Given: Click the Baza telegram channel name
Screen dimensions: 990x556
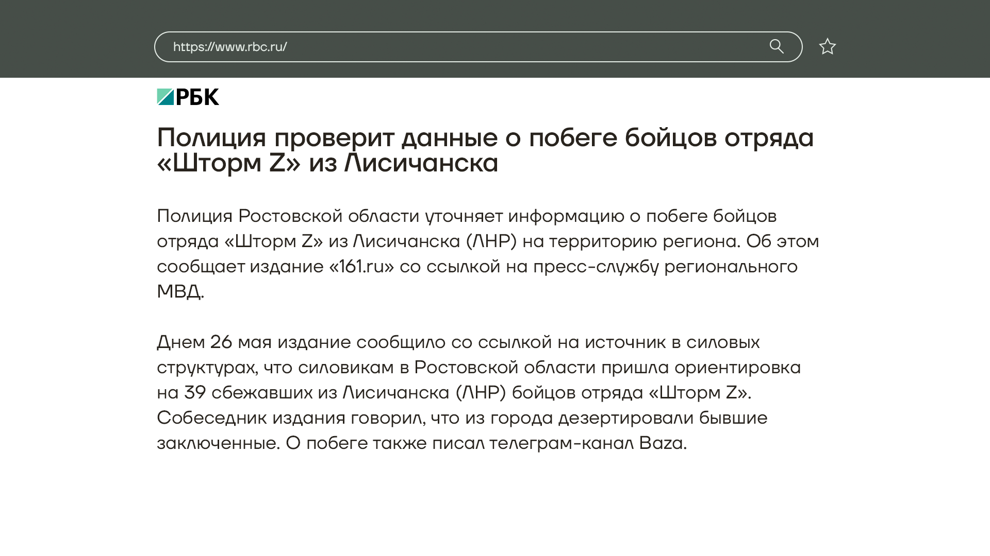Looking at the screenshot, I should point(662,443).
